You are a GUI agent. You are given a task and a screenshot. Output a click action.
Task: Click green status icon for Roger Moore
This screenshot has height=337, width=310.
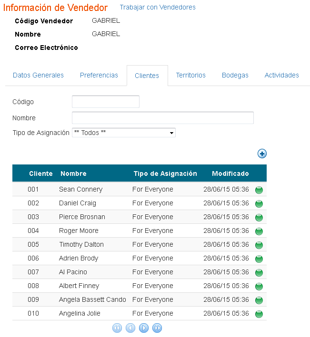pyautogui.click(x=259, y=231)
